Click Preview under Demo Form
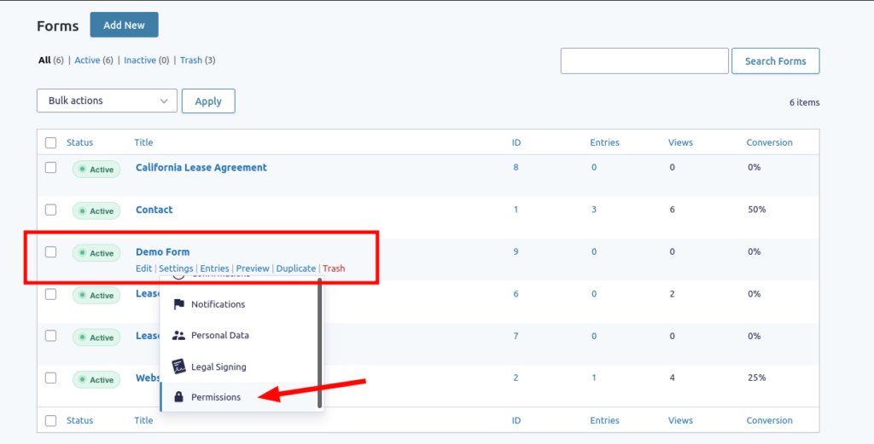Image resolution: width=874 pixels, height=444 pixels. pos(253,268)
